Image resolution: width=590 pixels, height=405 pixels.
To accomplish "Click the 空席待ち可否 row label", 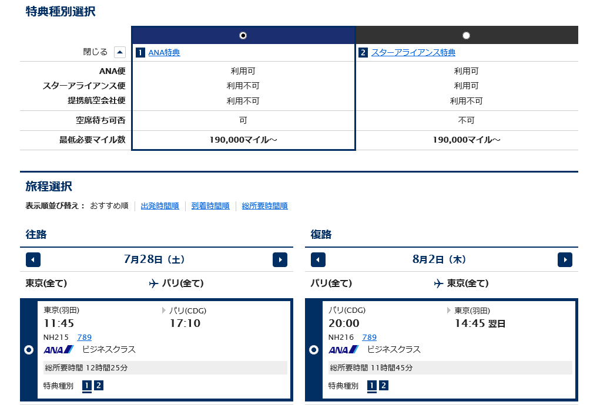I will pos(100,120).
